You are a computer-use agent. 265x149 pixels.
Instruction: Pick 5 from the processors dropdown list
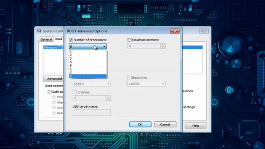[x=88, y=65]
